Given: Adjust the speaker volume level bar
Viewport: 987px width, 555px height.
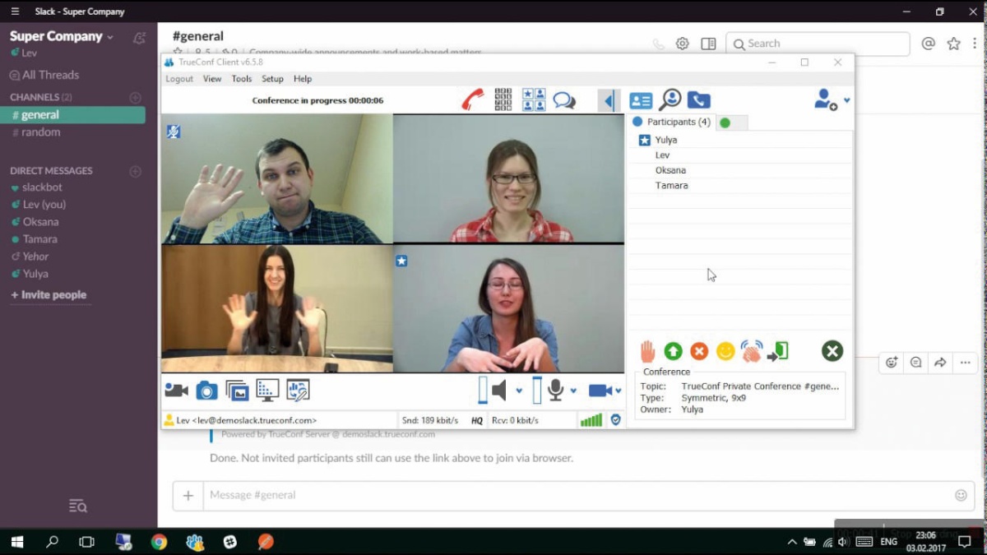Looking at the screenshot, I should point(483,391).
